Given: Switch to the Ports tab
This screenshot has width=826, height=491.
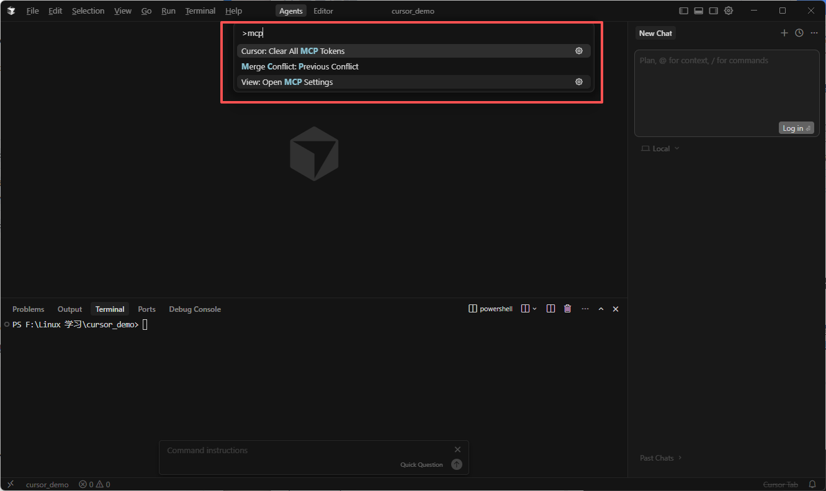Looking at the screenshot, I should (x=146, y=309).
